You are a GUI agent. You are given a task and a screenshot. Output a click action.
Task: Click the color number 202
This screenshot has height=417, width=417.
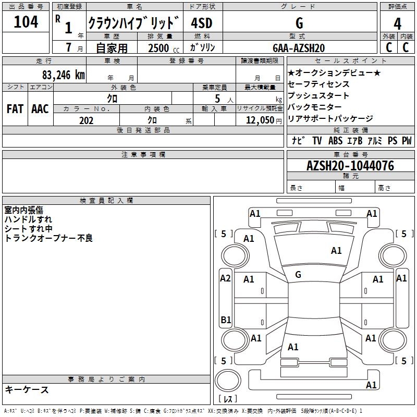point(86,120)
